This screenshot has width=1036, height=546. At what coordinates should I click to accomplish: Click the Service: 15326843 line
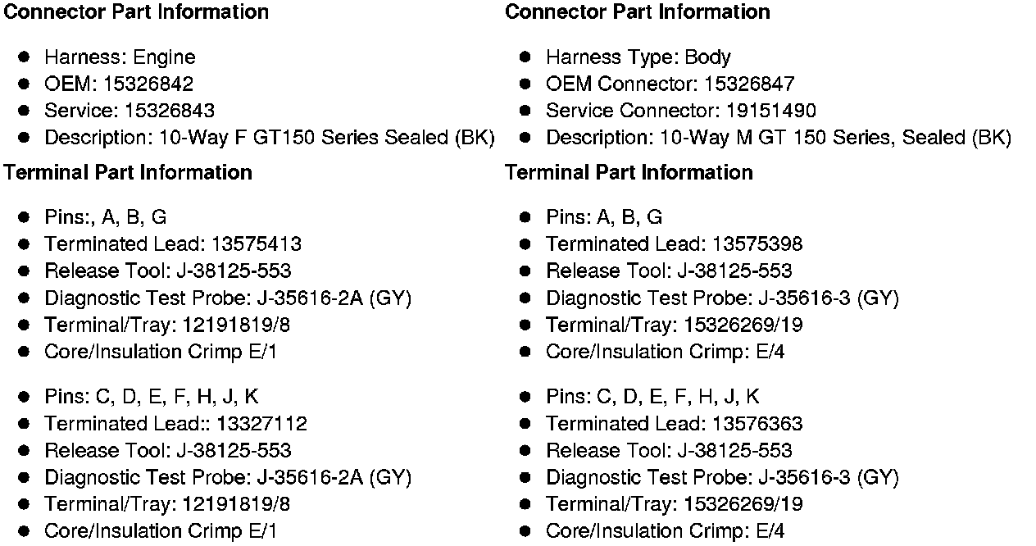pos(129,111)
